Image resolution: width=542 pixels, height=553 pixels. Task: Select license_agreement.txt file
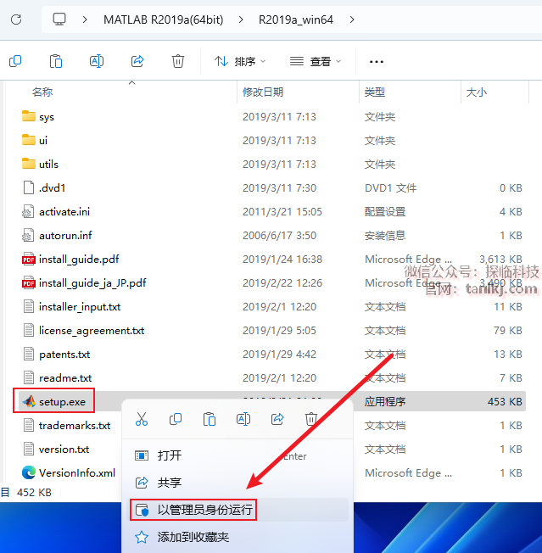click(x=83, y=331)
